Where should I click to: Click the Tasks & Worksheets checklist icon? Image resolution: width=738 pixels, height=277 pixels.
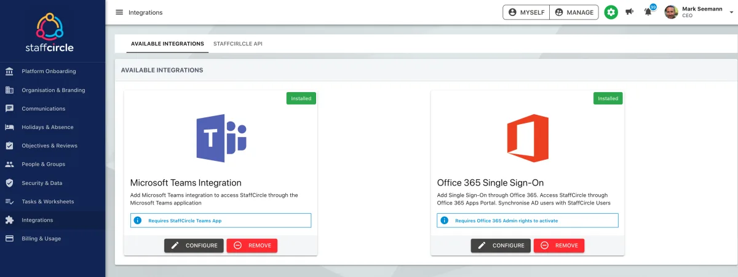tap(9, 201)
